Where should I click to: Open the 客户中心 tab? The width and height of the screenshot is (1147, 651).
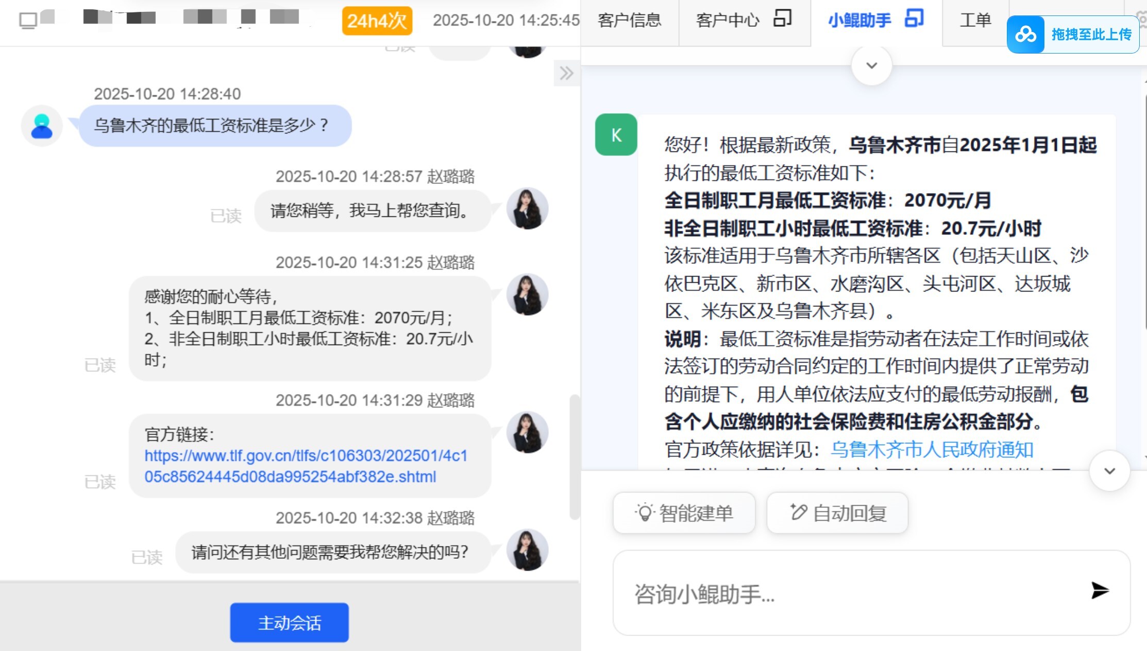click(728, 21)
